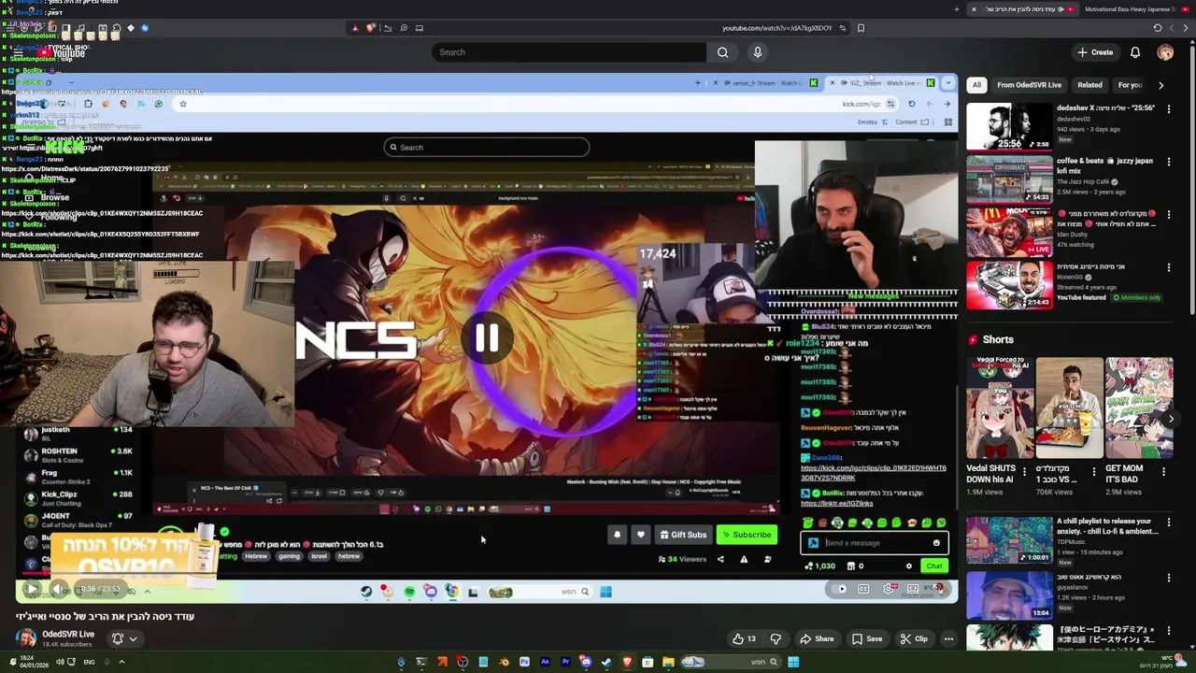Bookmark this page in browser address bar

click(x=861, y=28)
